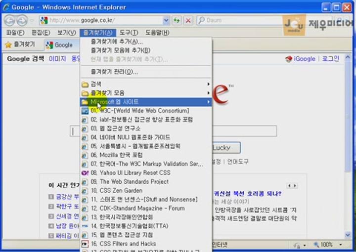Click the star icon on 즐겨찾기 button
The width and height of the screenshot is (356, 252).
8,44
